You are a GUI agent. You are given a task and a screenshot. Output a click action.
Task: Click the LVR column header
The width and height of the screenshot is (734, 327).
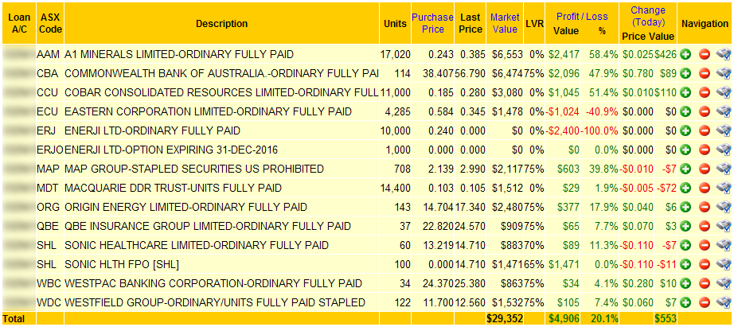click(534, 23)
